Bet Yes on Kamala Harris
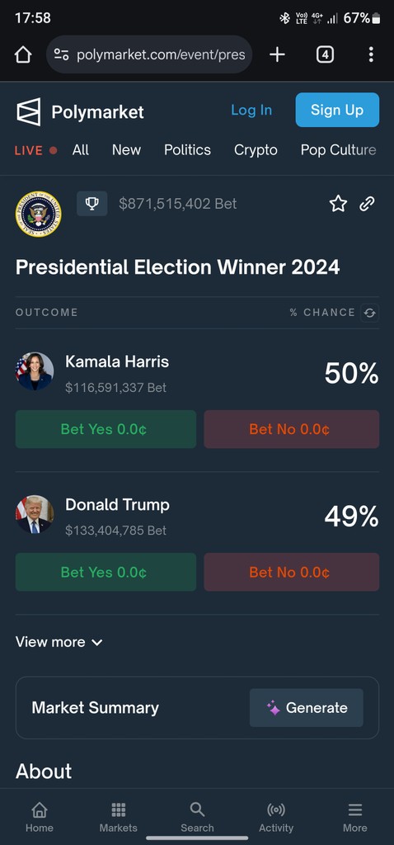The image size is (394, 845). 106,429
